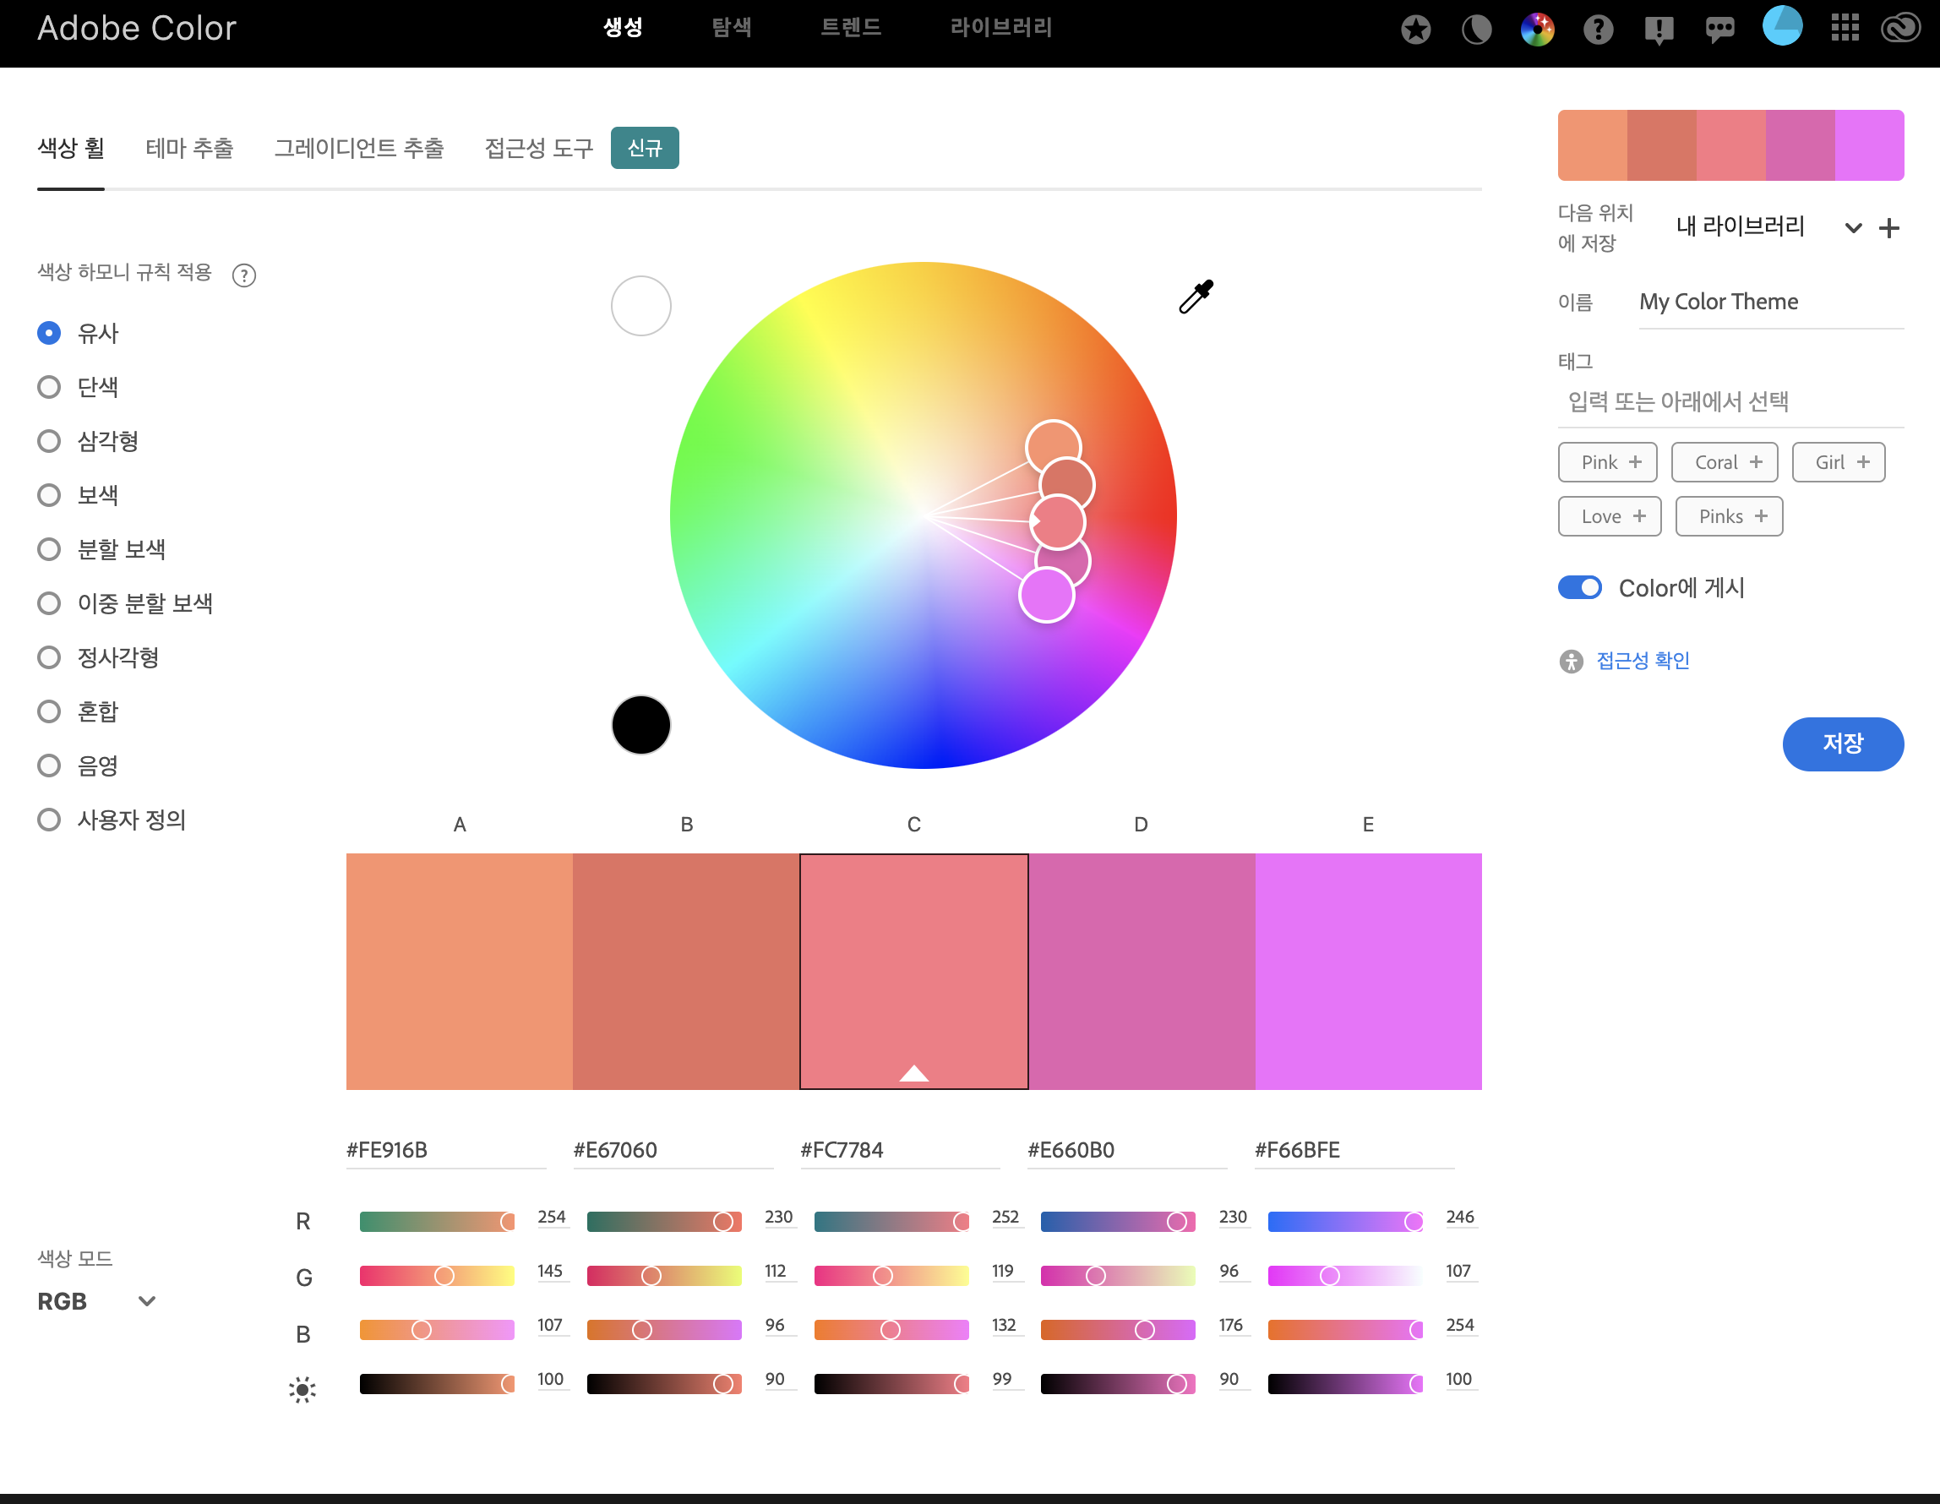Open the color wheel icon in header
The height and width of the screenshot is (1504, 1940).
pyautogui.click(x=1537, y=30)
